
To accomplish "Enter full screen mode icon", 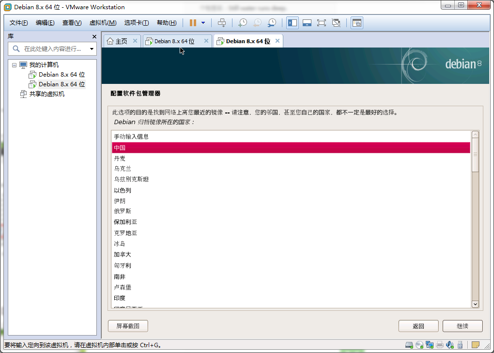I will (322, 23).
